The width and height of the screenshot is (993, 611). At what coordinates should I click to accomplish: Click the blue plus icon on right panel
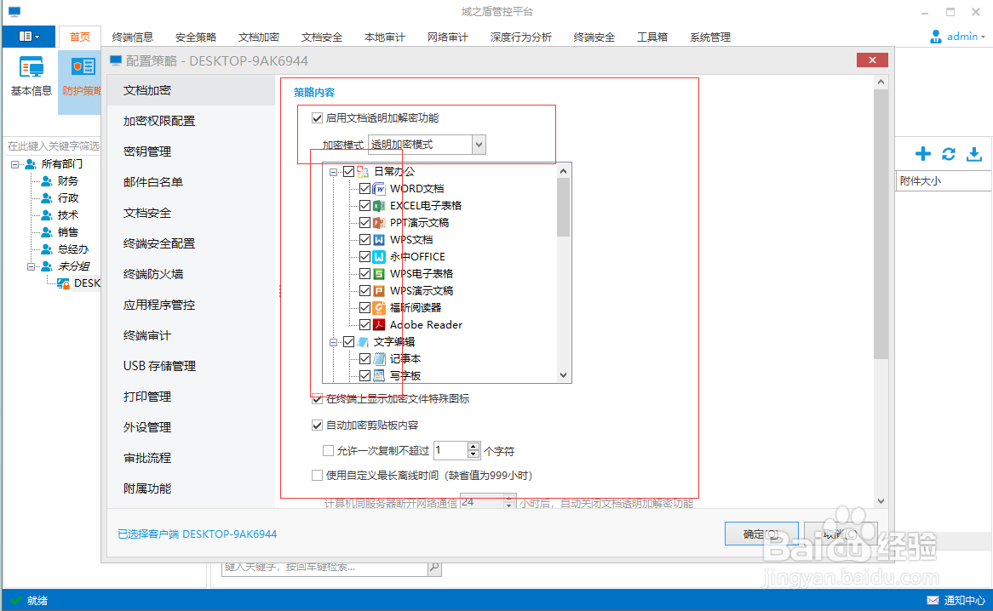(922, 154)
